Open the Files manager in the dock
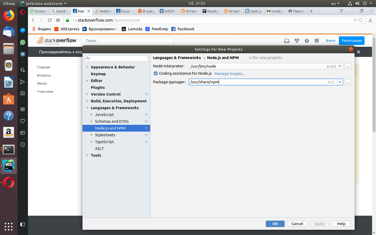The image size is (376, 235). coord(9,49)
